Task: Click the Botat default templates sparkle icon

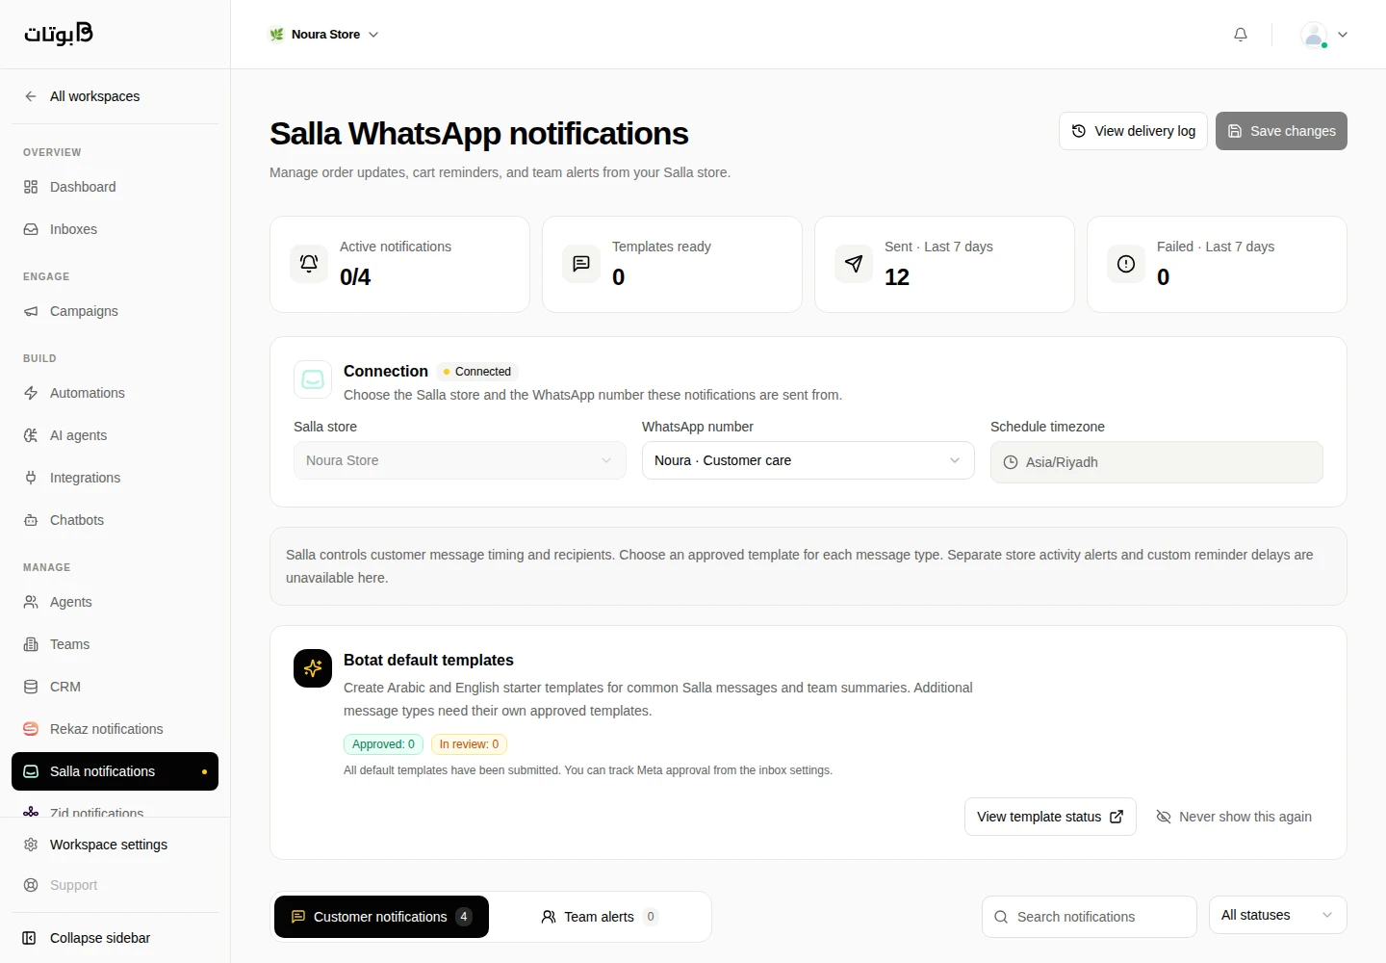Action: (x=313, y=668)
